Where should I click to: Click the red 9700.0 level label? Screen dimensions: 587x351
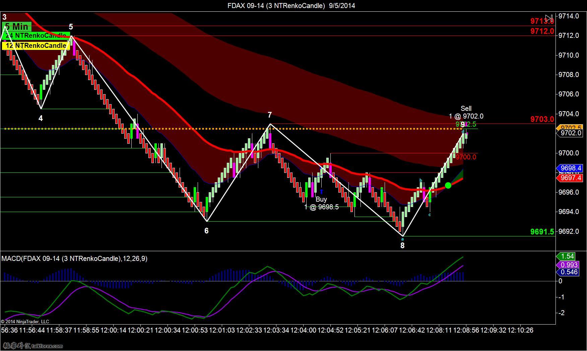click(x=466, y=157)
